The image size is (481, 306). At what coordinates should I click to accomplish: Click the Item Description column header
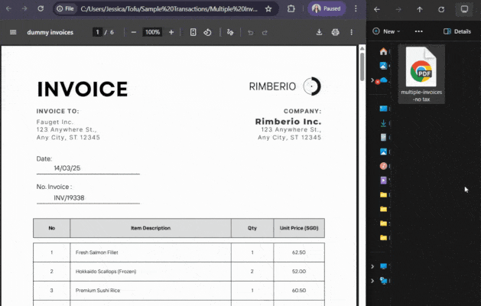[x=151, y=228]
